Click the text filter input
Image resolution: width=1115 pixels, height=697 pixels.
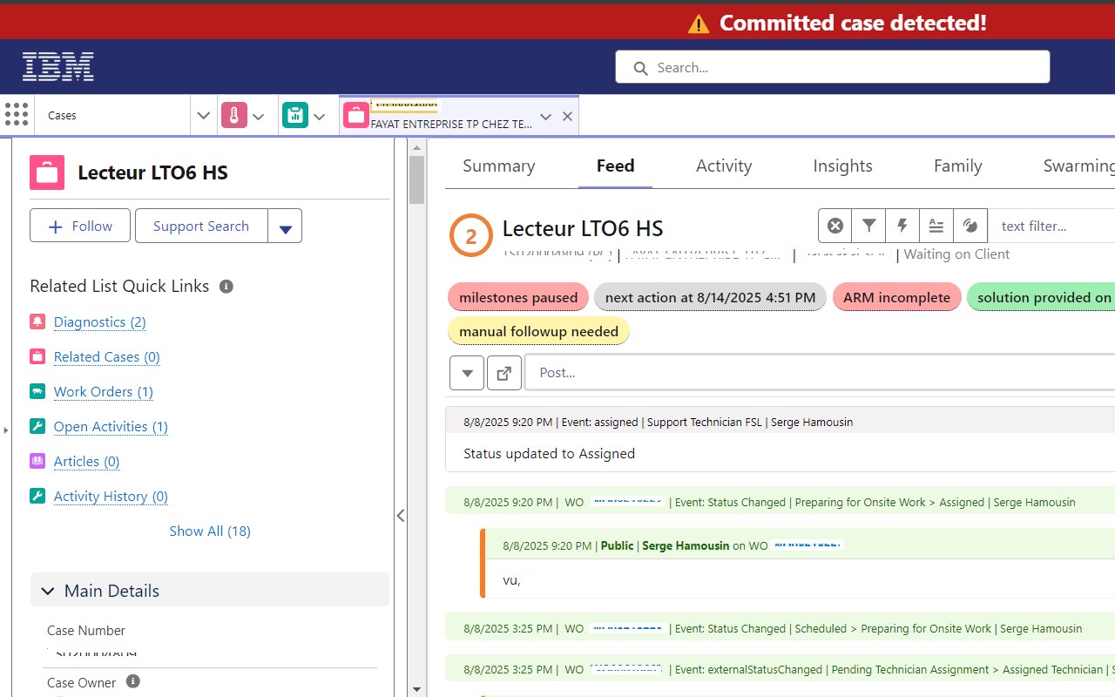(1051, 226)
